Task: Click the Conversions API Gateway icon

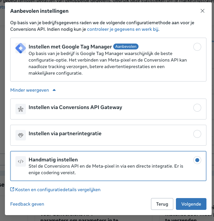Action: [21, 109]
